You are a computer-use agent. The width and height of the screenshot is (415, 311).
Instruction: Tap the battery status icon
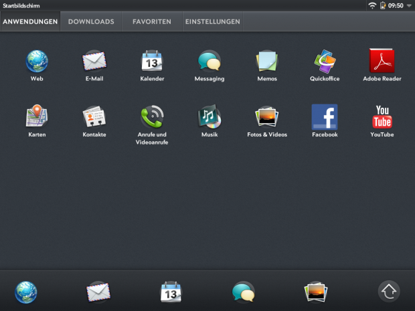coord(383,5)
